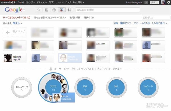Create a new circle via 新しいサークル

tap(22, 87)
